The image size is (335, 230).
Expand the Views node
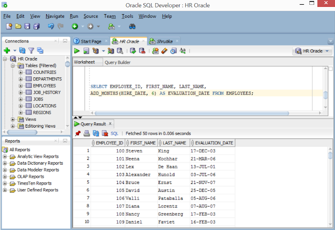point(13,119)
